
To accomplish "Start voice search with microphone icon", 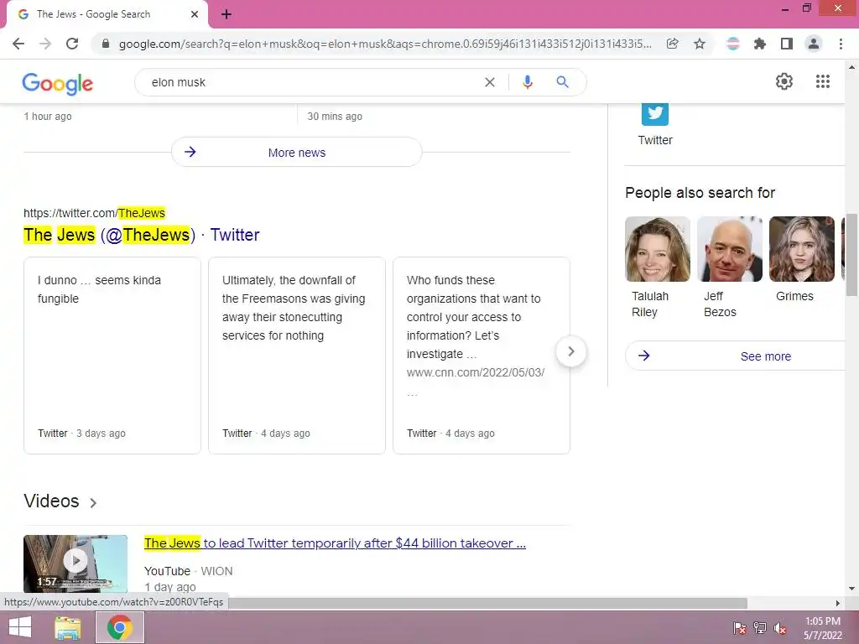I will pyautogui.click(x=528, y=82).
